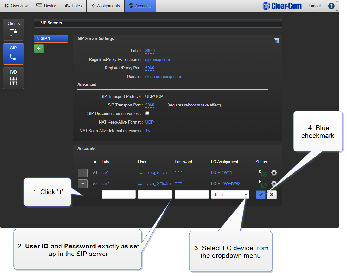Select the IVD sidebar section

(x=14, y=78)
